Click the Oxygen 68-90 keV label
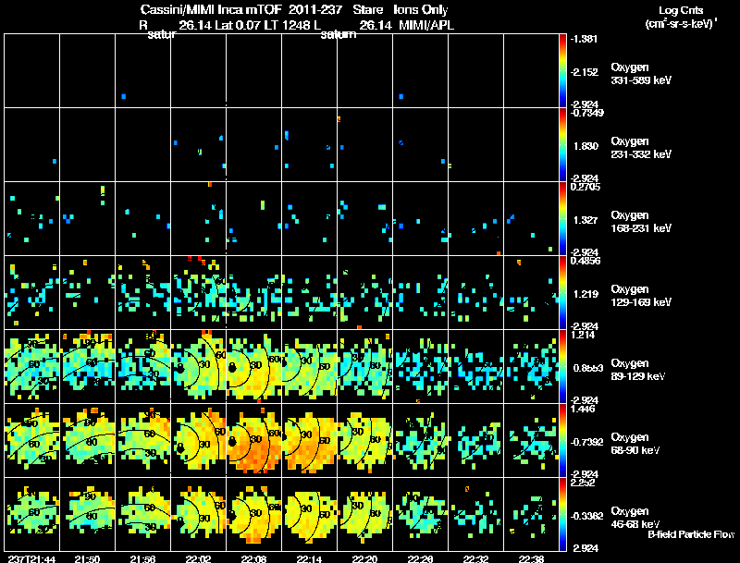740x563 pixels. pos(635,444)
